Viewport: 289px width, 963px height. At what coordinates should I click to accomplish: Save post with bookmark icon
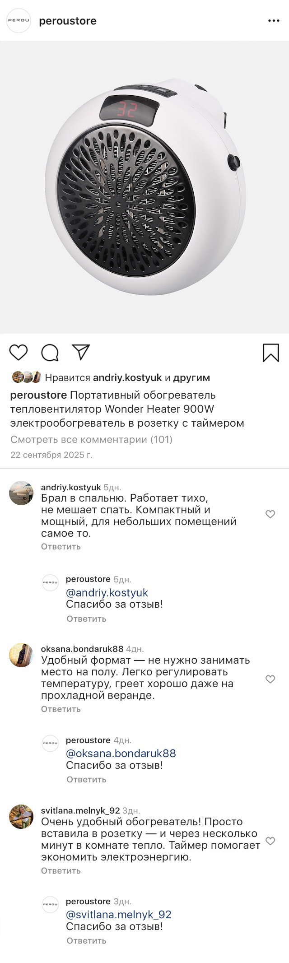[x=270, y=353]
